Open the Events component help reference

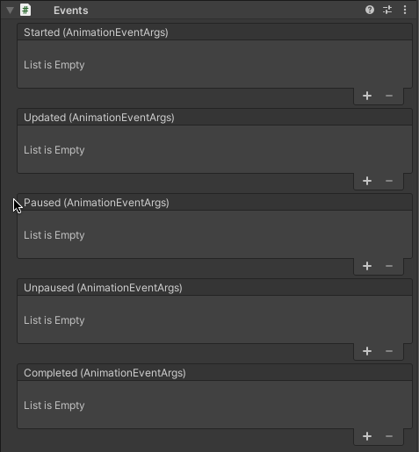[370, 10]
